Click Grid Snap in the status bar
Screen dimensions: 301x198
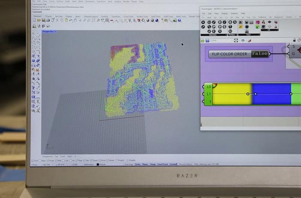pyautogui.click(x=129, y=164)
